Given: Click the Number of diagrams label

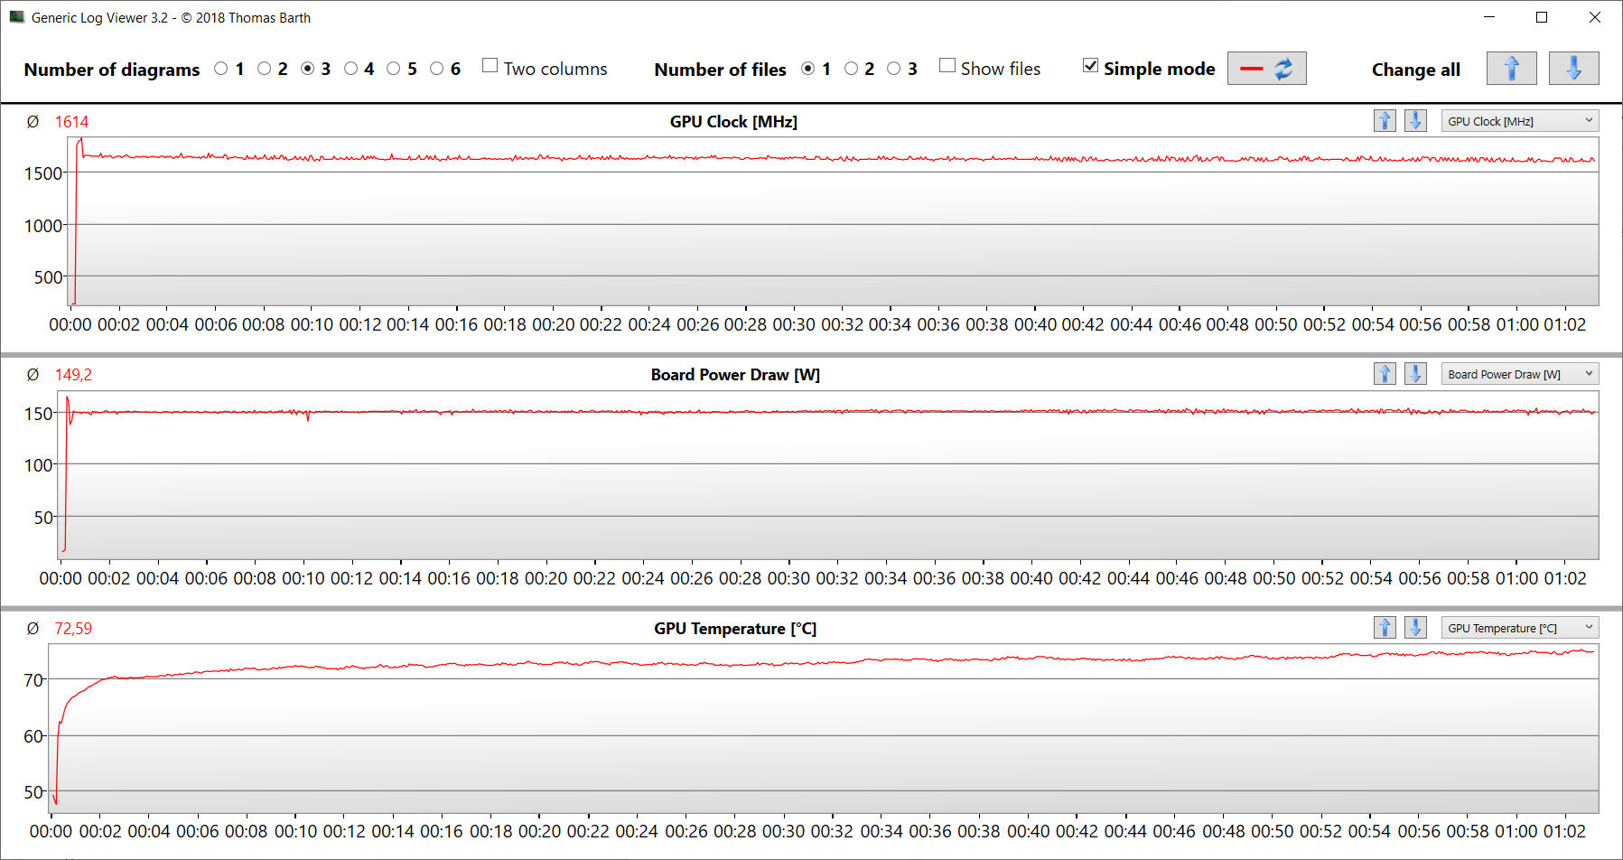Looking at the screenshot, I should [112, 70].
